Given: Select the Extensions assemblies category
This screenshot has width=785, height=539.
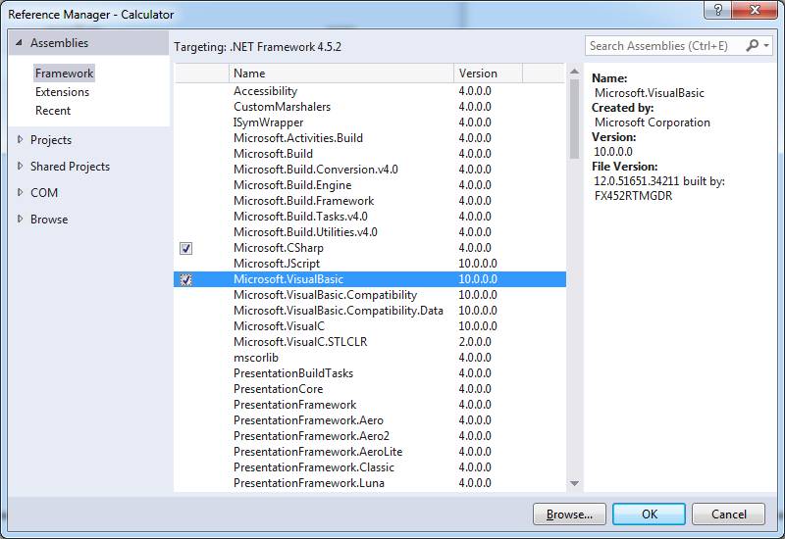Looking at the screenshot, I should pos(62,92).
